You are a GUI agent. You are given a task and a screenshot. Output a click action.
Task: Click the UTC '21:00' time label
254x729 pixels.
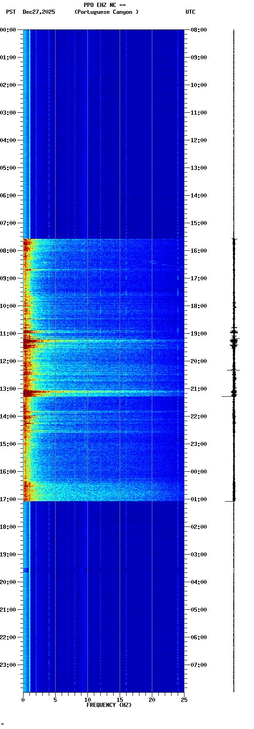pyautogui.click(x=199, y=389)
